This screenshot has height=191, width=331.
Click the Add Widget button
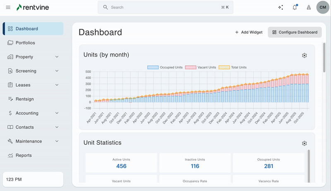coord(249,32)
